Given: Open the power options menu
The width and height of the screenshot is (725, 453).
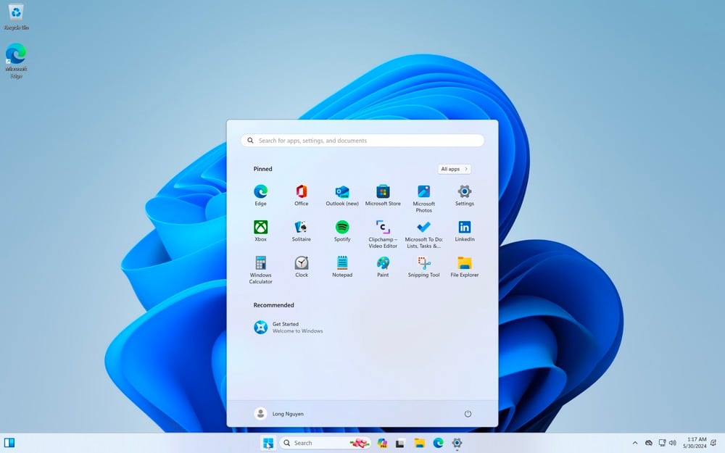Looking at the screenshot, I should tap(468, 413).
